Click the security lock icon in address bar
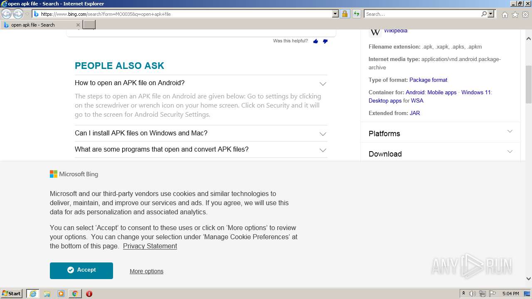The height and width of the screenshot is (299, 532). click(x=345, y=14)
